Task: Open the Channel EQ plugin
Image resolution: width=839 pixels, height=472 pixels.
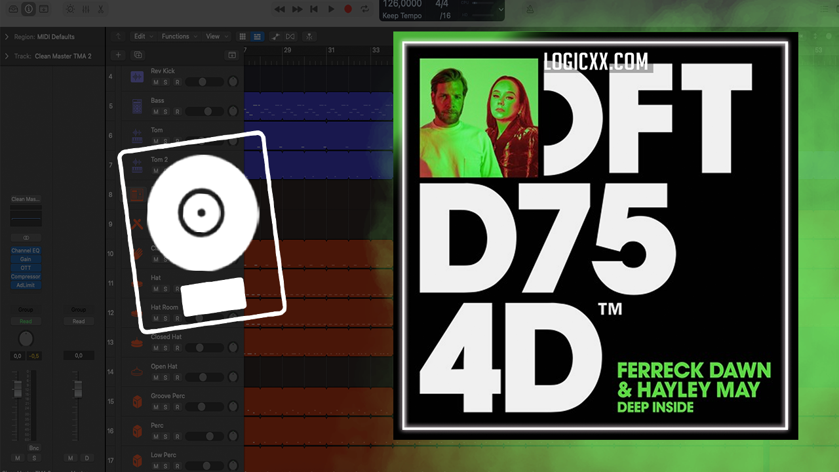Action: [x=26, y=251]
